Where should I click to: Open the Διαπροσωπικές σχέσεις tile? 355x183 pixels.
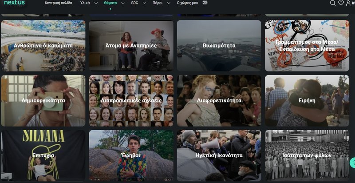pyautogui.click(x=131, y=100)
